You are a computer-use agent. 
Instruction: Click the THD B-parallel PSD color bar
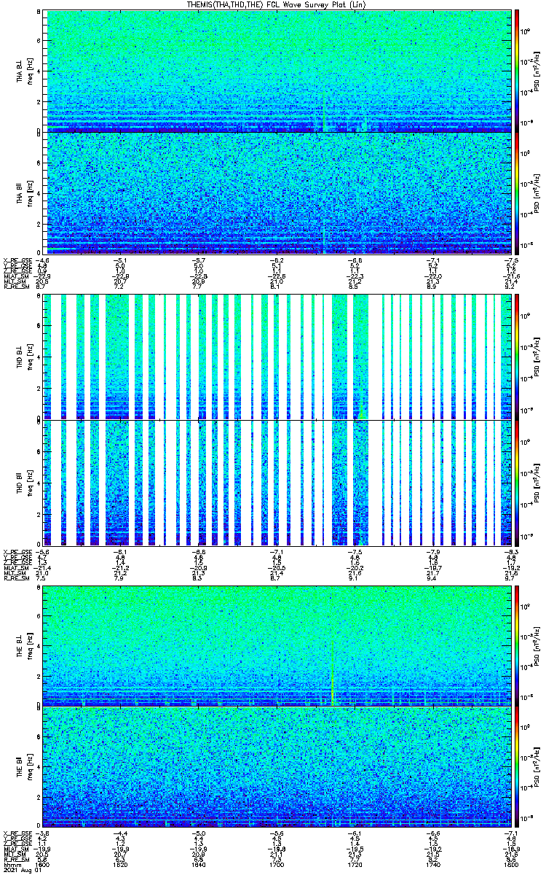517,482
